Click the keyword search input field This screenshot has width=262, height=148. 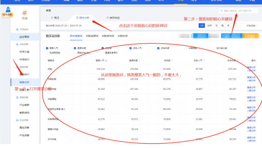coord(237,11)
